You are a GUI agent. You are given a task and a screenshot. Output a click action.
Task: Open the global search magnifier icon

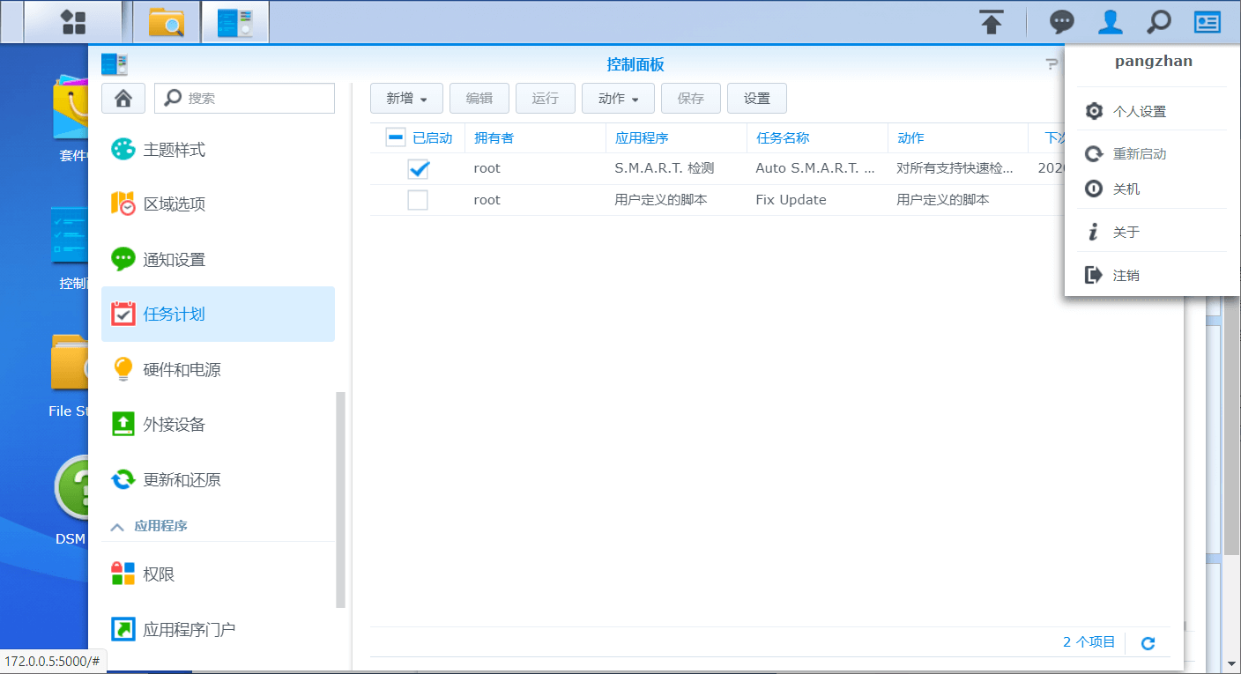pos(1157,21)
